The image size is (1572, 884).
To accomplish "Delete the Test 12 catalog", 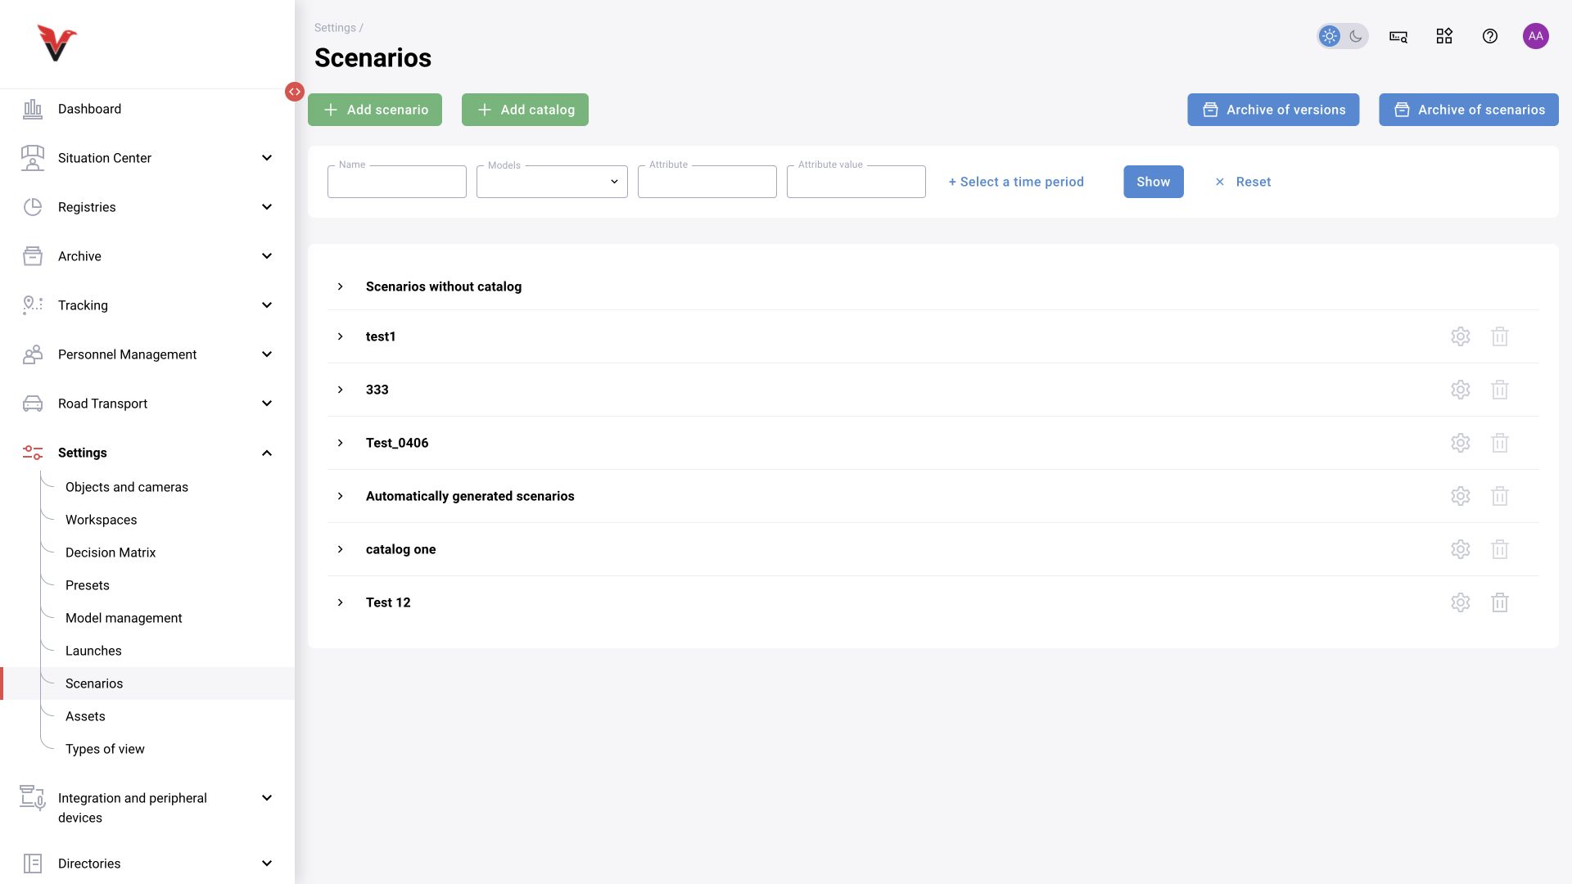I will pos(1500,602).
